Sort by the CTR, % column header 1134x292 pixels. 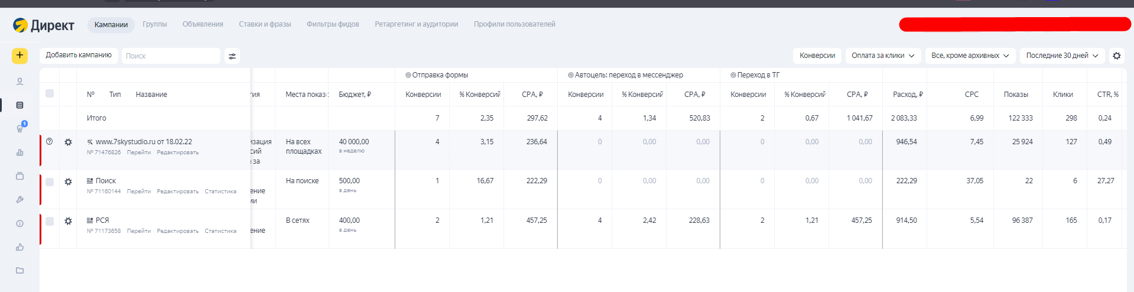[1108, 95]
